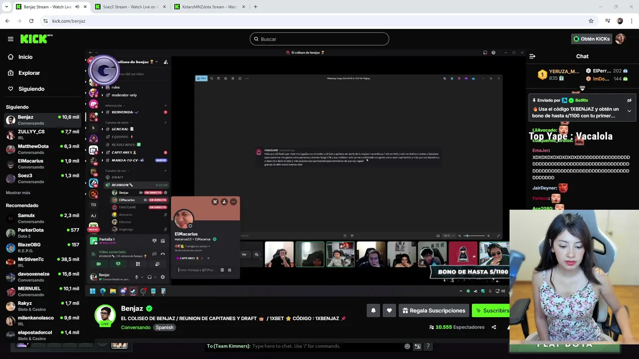Open recommended channel Samulx
This screenshot has width=639, height=359.
point(42,218)
